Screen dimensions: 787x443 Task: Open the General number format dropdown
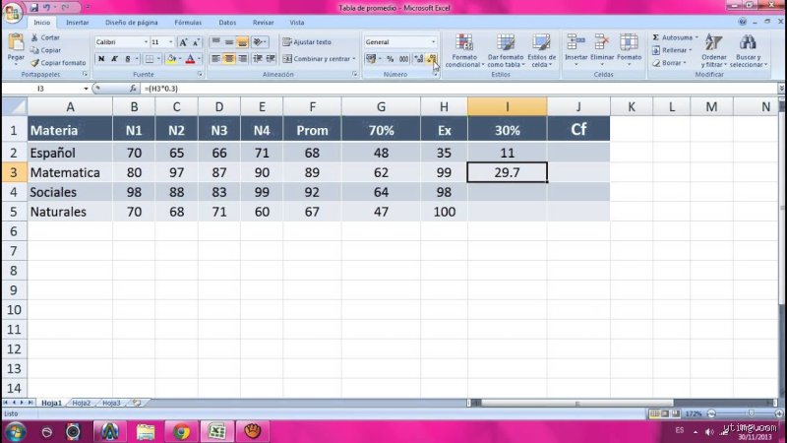click(433, 42)
